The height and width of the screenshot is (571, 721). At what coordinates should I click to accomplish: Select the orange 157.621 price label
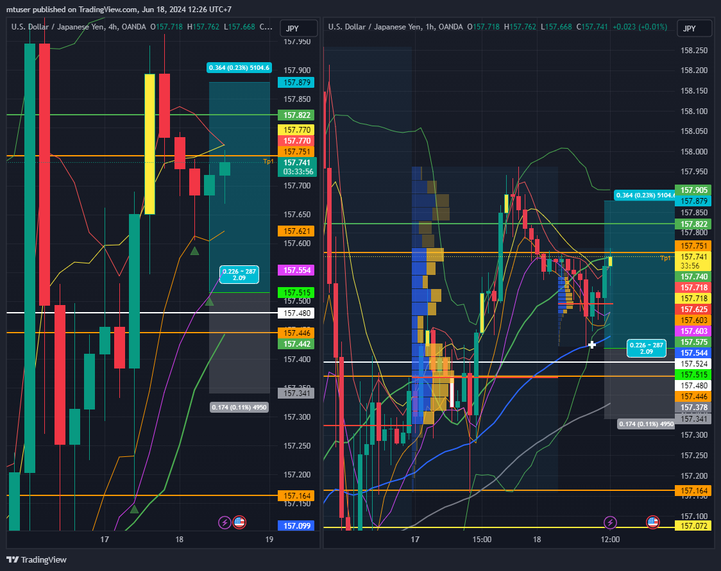click(296, 231)
